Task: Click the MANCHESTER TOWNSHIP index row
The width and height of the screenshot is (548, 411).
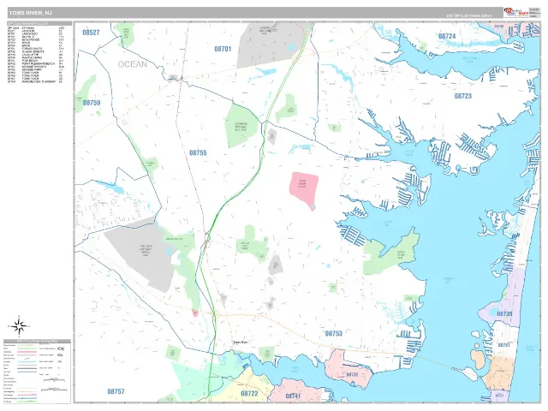Action: pos(35,81)
